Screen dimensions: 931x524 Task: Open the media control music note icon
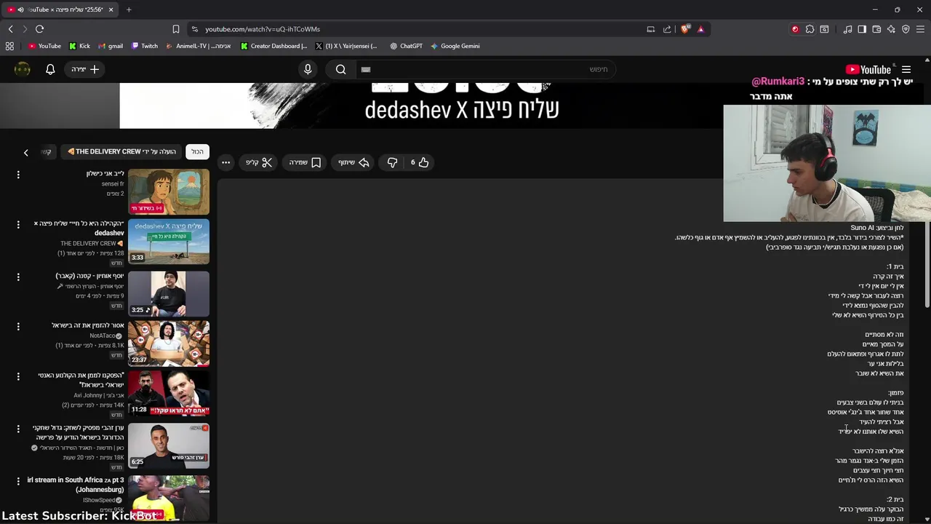(847, 29)
